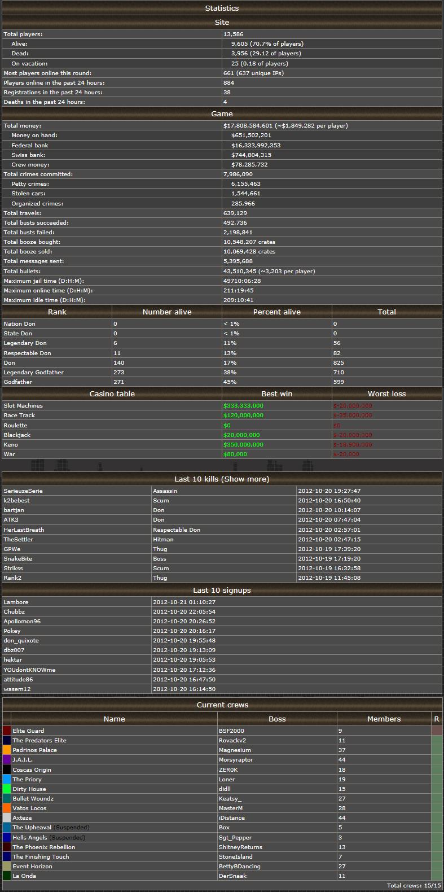The width and height of the screenshot is (444, 892).
Task: Open the Padrinos Palace crew page
Action: (x=34, y=750)
